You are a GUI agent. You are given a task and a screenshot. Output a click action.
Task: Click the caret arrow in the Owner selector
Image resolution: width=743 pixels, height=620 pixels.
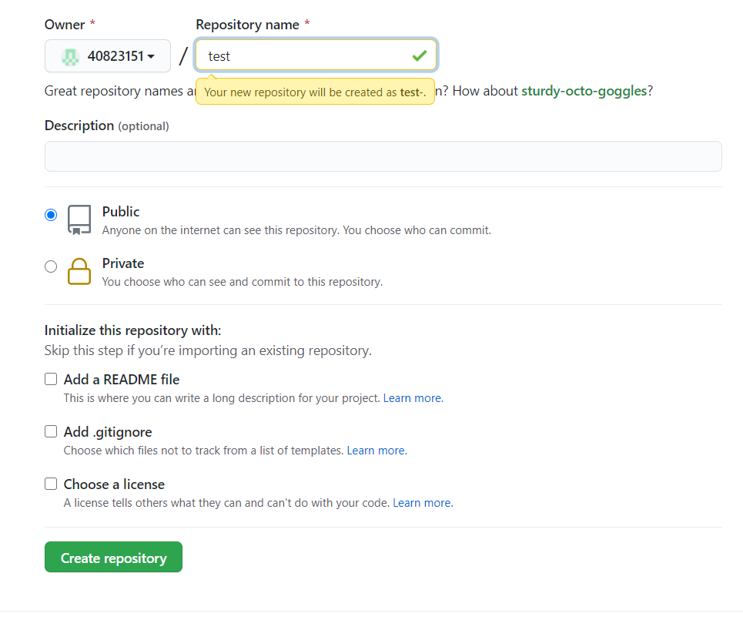151,57
